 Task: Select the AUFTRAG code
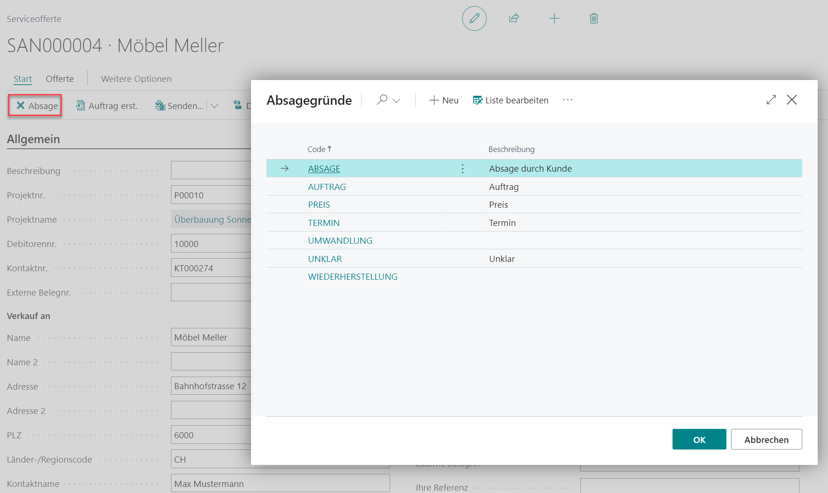pos(327,187)
